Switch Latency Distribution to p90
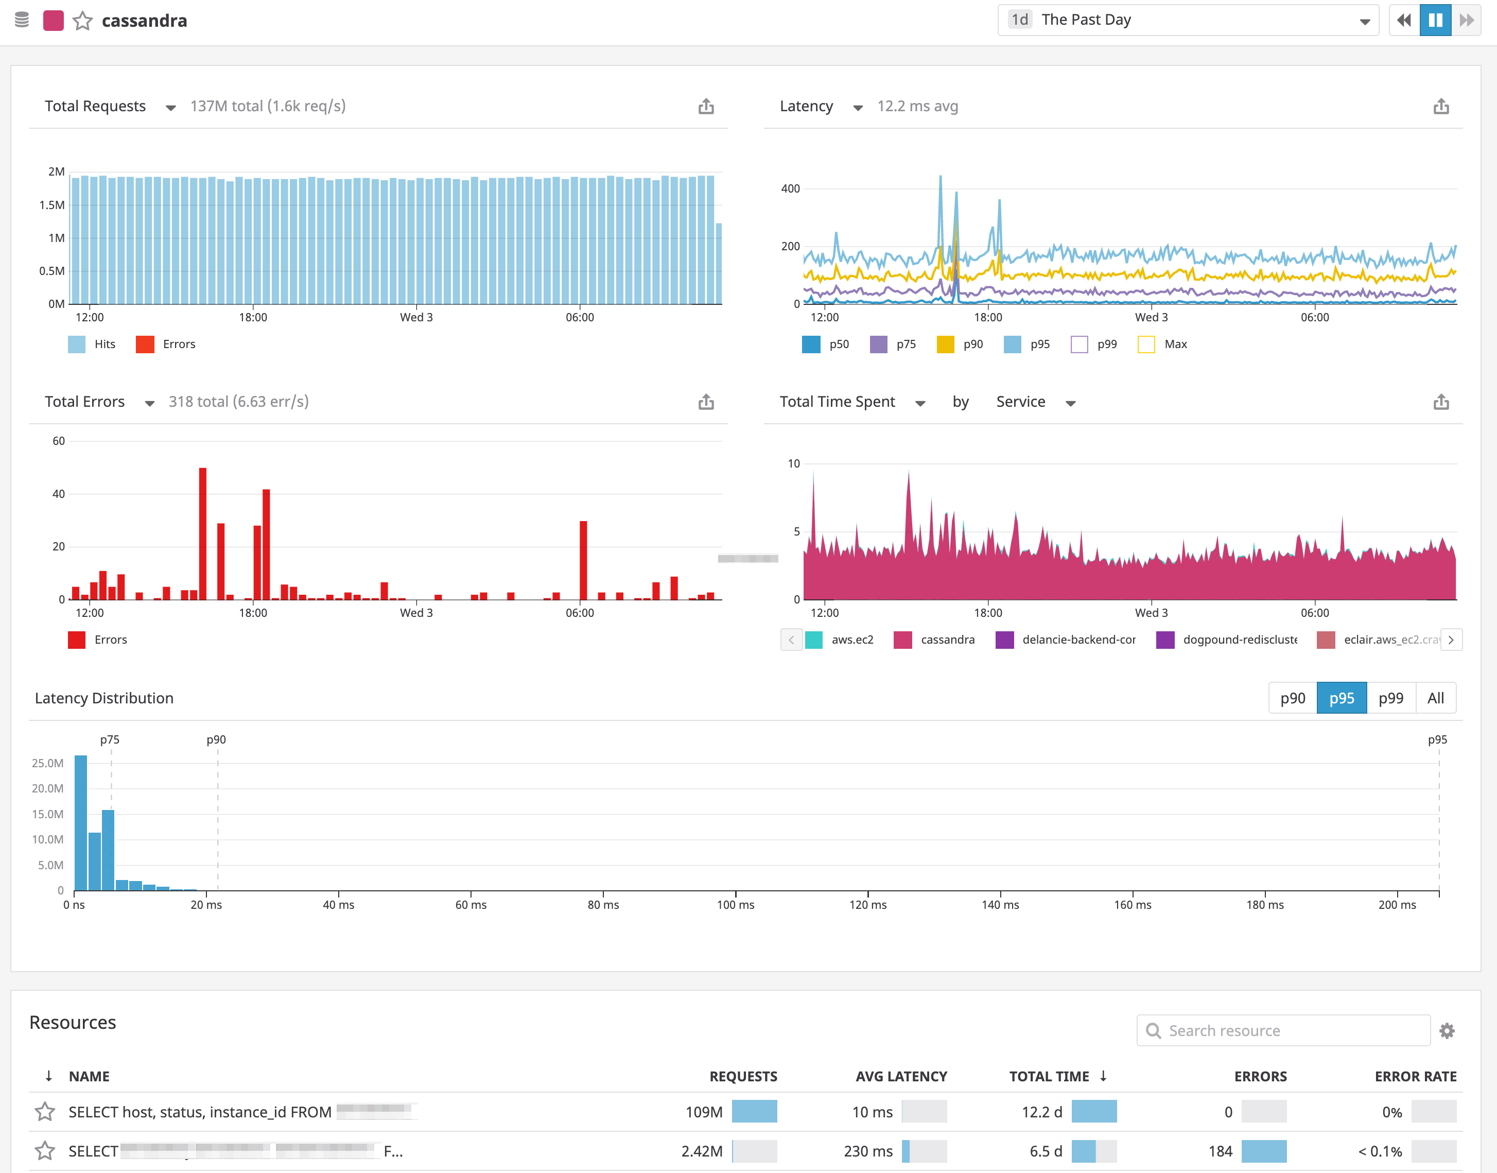Screen dimensions: 1497x1173 tap(1293, 698)
